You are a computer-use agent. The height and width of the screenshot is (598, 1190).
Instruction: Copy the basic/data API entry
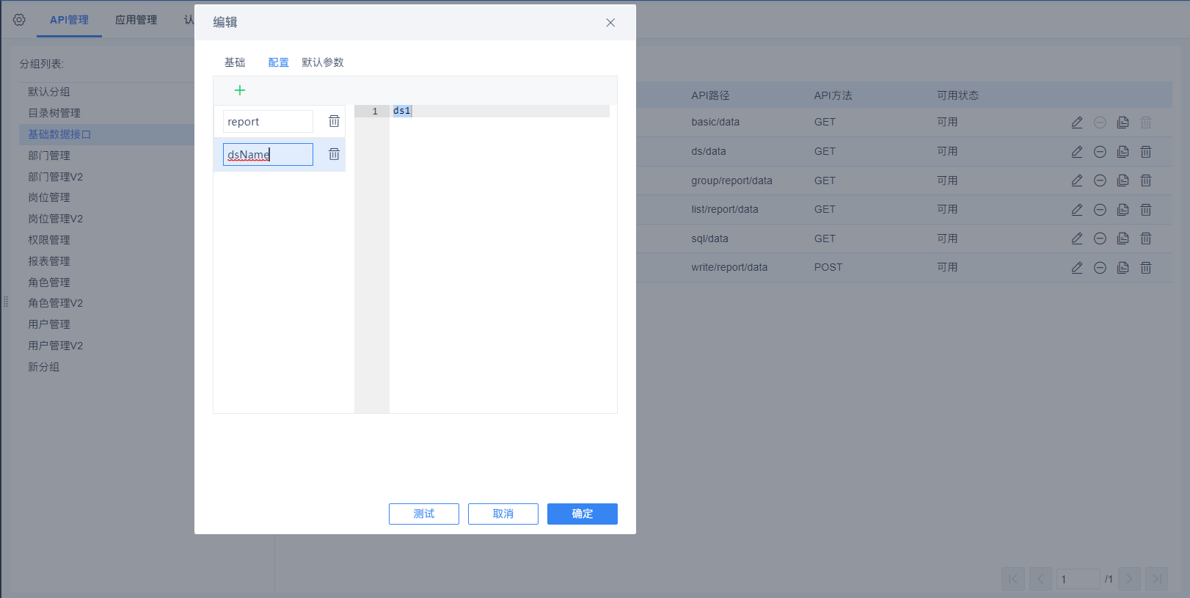pos(1123,123)
